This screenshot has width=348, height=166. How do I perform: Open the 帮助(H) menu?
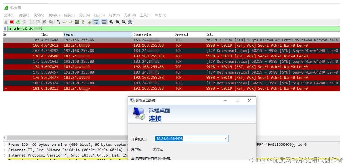click(x=160, y=15)
